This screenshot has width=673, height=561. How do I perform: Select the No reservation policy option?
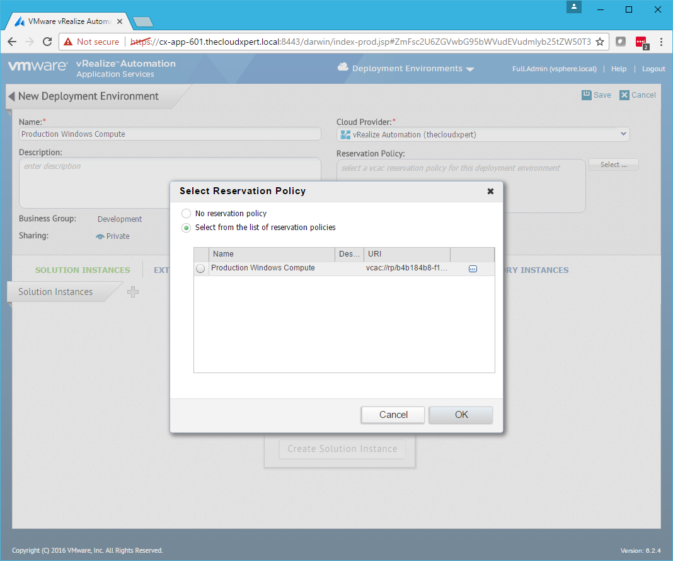click(187, 214)
